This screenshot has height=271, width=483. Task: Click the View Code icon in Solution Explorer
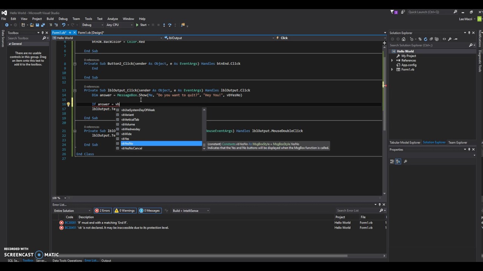(444, 39)
